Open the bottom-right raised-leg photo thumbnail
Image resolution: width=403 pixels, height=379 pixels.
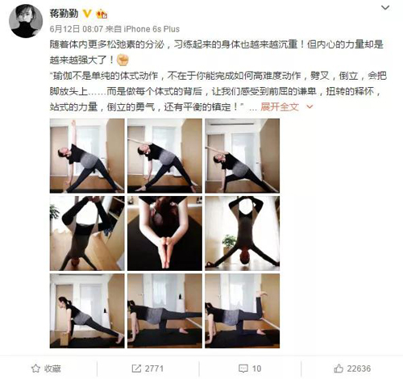click(242, 311)
